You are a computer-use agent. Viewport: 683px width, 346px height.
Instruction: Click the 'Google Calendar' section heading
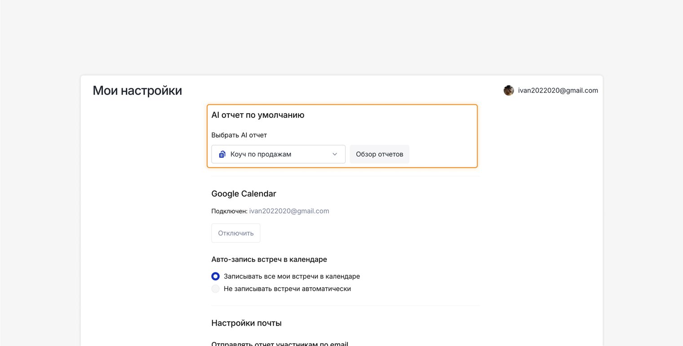244,194
